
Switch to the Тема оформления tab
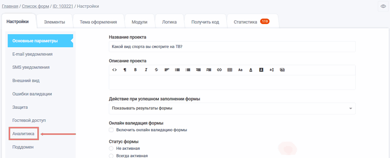point(98,22)
